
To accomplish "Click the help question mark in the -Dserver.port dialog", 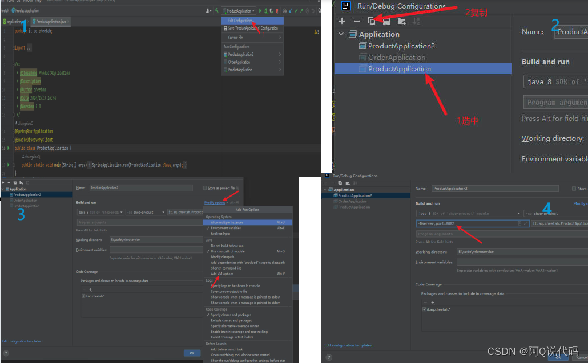I will [329, 357].
